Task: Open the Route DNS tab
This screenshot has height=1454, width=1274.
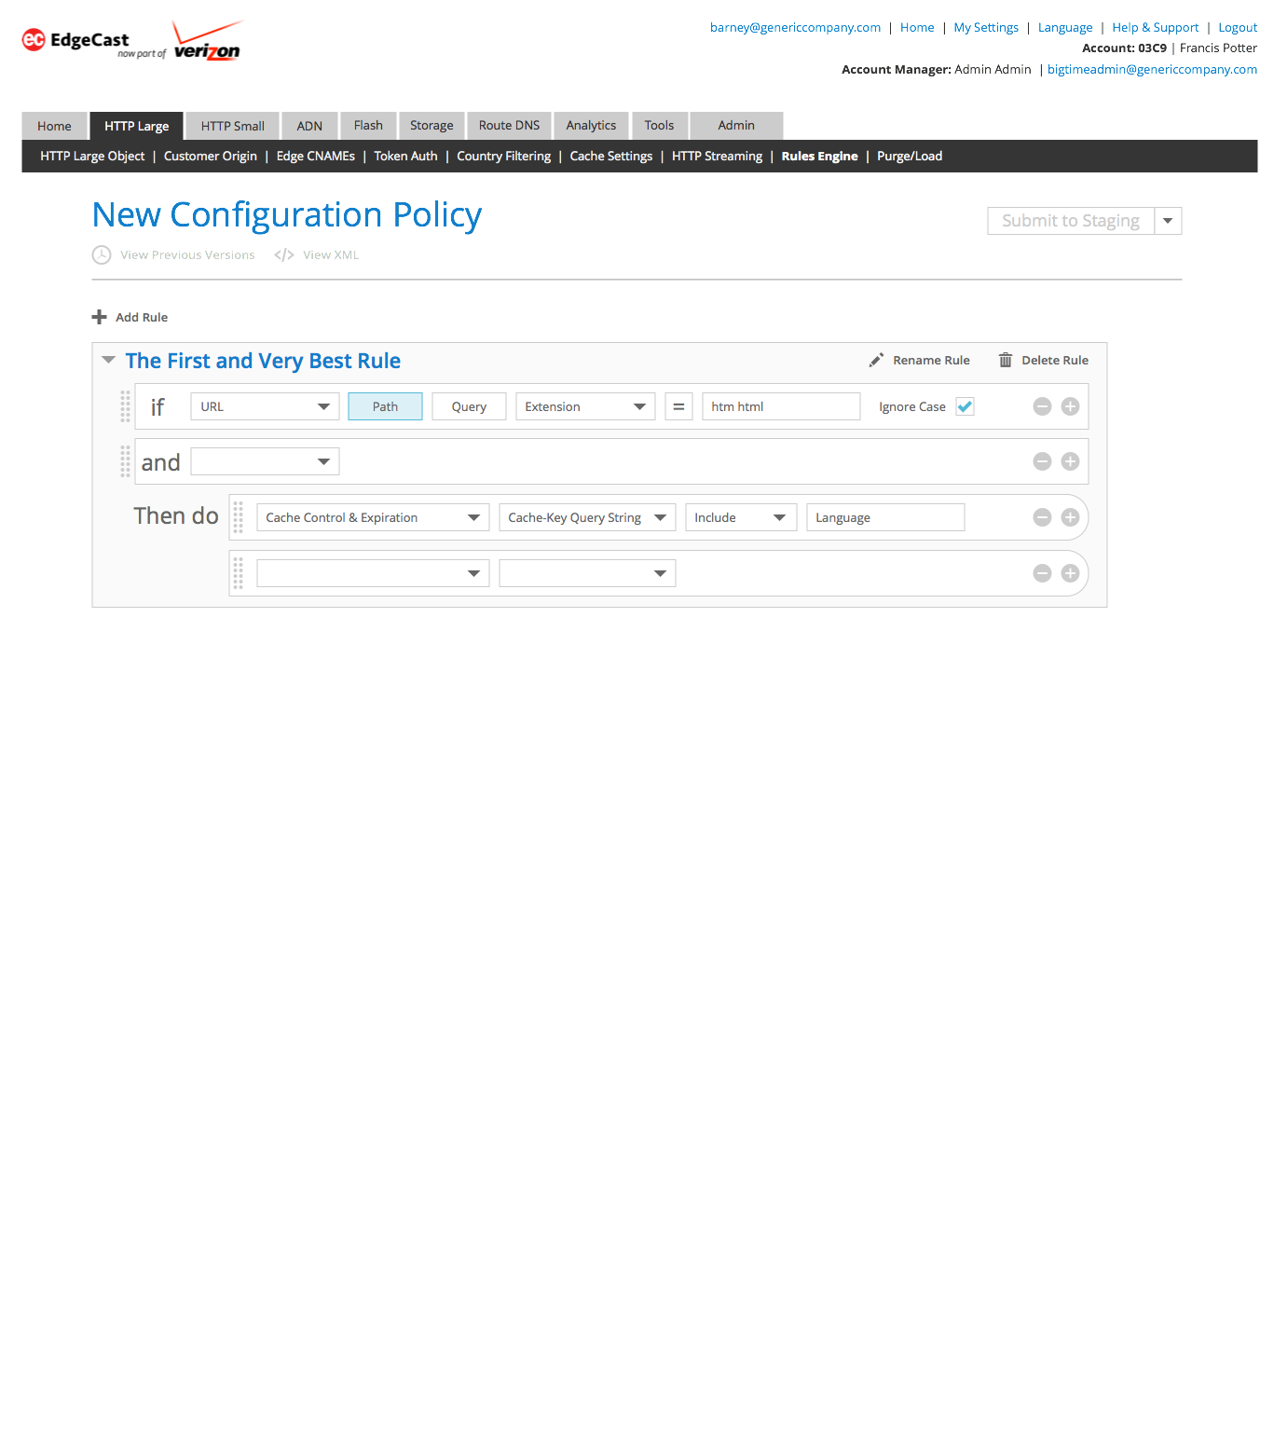Action: (509, 126)
